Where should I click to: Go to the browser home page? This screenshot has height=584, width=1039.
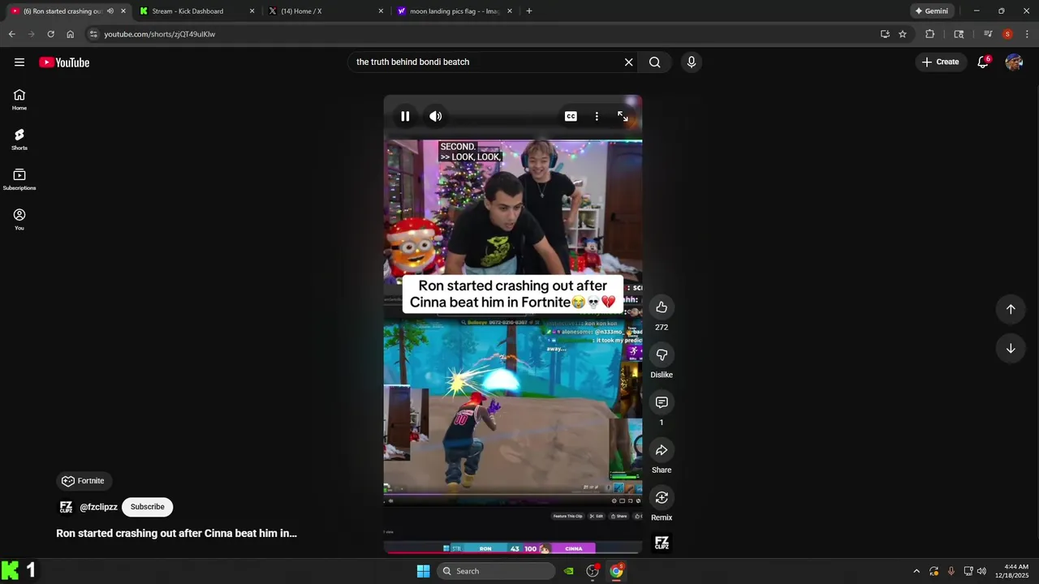pos(71,34)
